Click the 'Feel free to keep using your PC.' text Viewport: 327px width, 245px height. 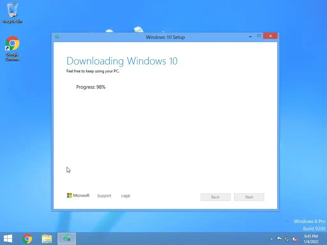93,71
